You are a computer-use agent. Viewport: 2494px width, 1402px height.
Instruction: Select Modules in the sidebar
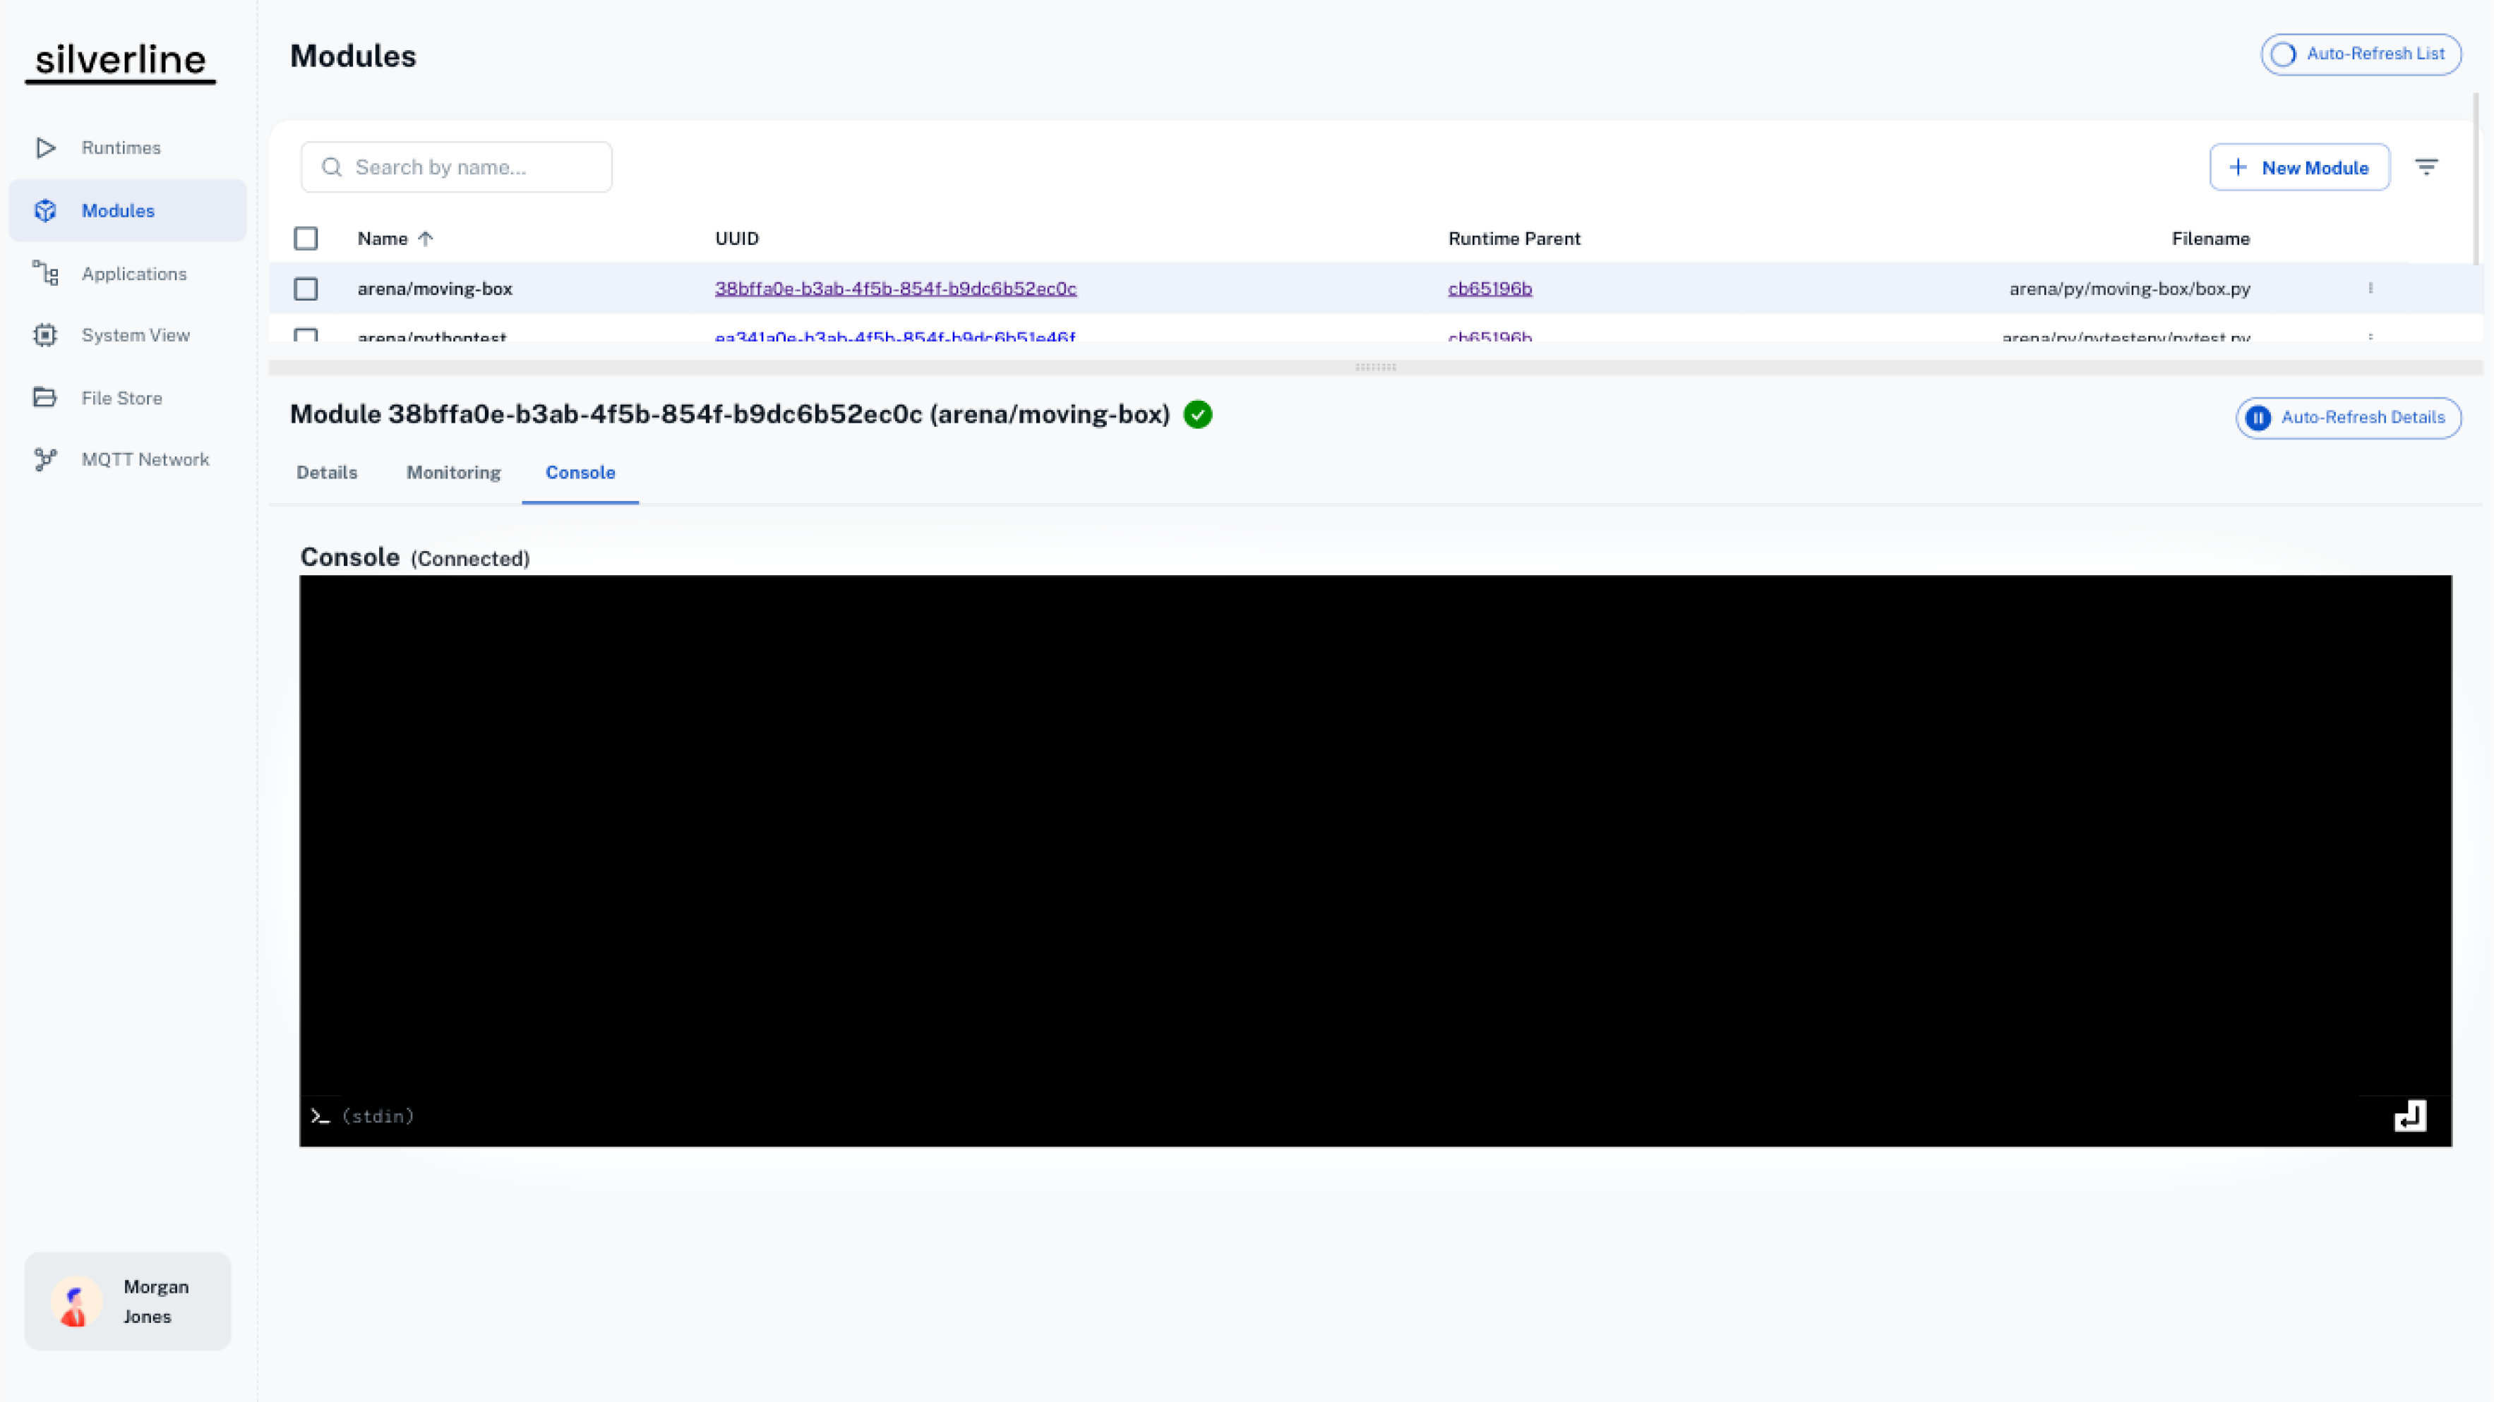coord(128,210)
